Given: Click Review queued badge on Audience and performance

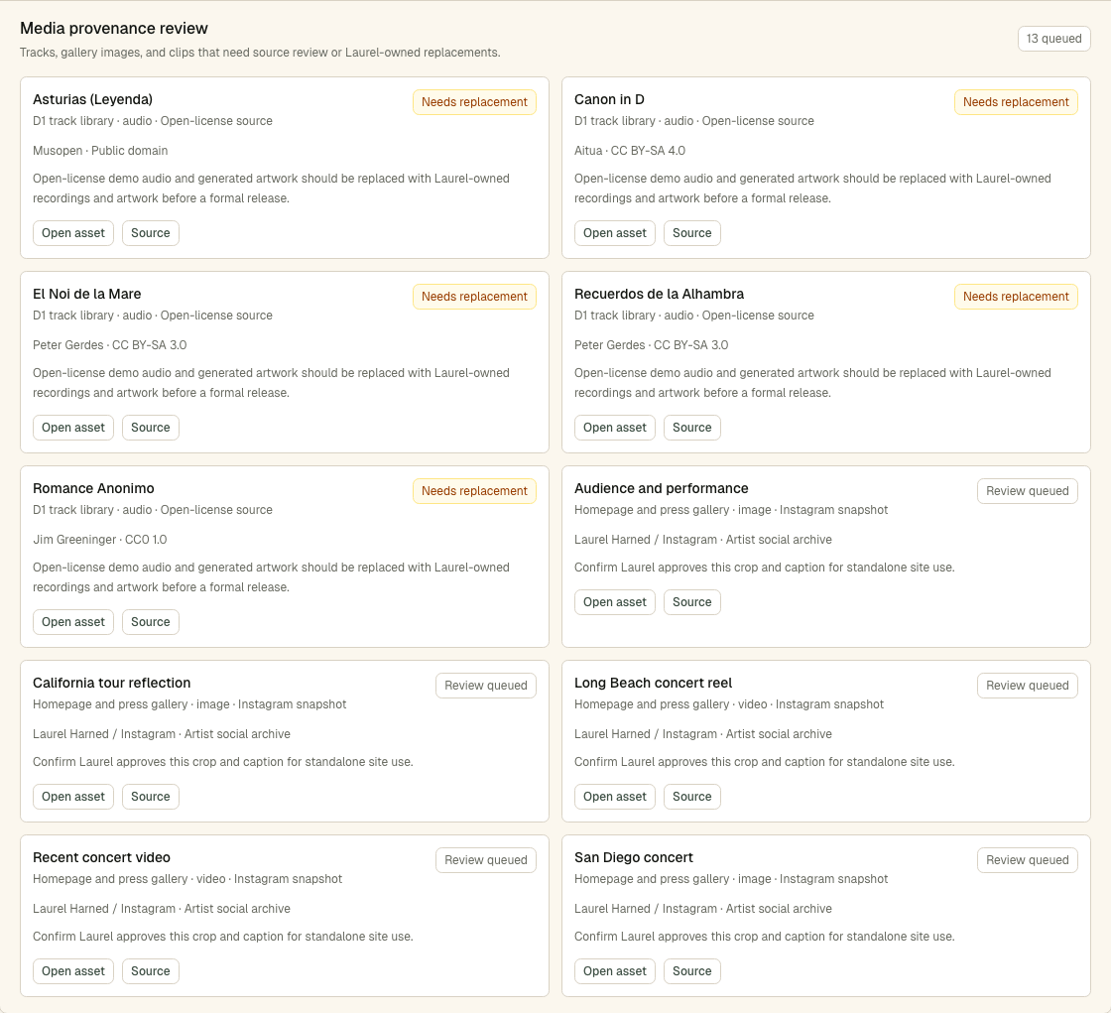Looking at the screenshot, I should click(x=1027, y=490).
